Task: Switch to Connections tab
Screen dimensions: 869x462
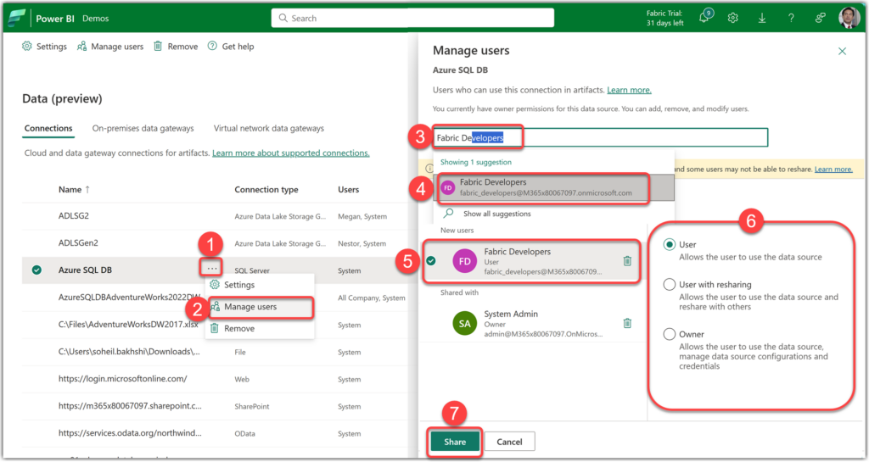Action: coord(48,128)
